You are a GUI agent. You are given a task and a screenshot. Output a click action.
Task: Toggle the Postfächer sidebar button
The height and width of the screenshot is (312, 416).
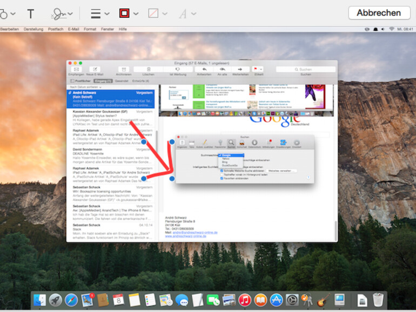coord(80,81)
